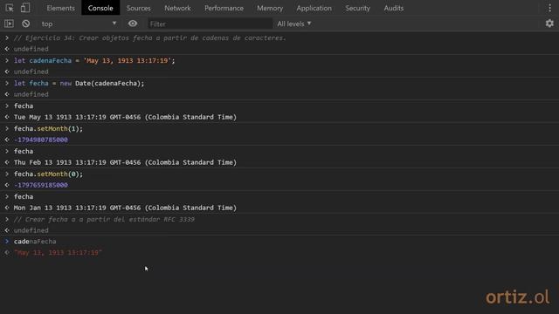Viewport: 559px width, 314px height.
Task: Switch to the Performance tab
Action: pos(224,8)
